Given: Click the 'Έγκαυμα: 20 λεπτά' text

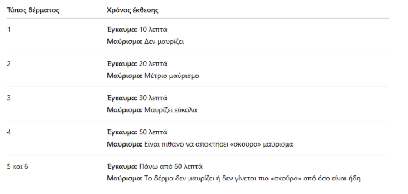Looking at the screenshot, I should pyautogui.click(x=137, y=64).
